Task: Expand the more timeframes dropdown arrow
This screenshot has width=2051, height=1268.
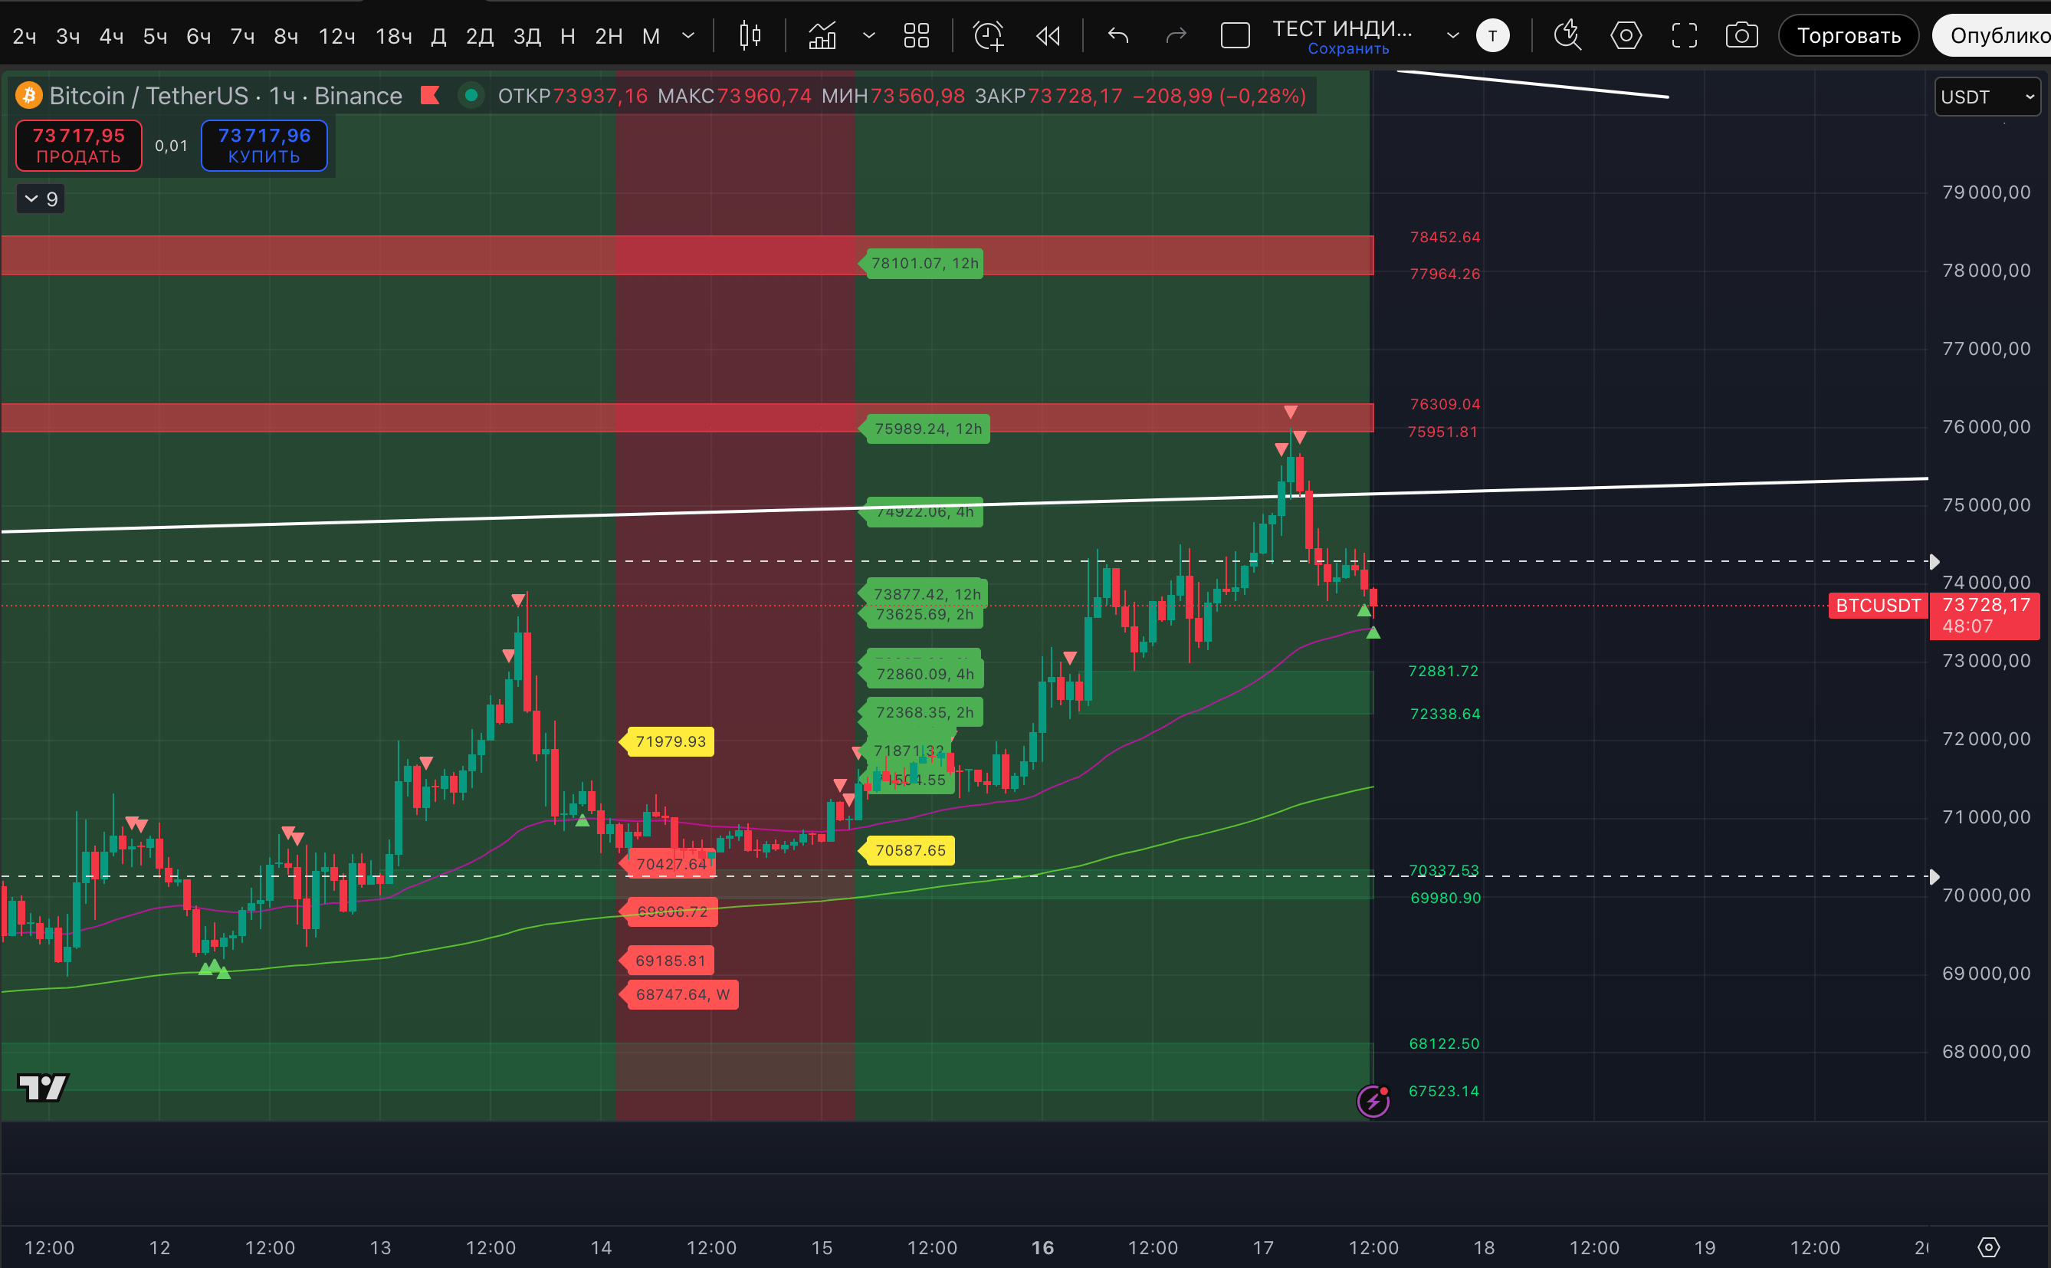Action: click(688, 36)
